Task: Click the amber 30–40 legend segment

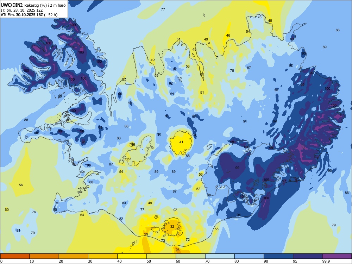Action: (x=103, y=256)
